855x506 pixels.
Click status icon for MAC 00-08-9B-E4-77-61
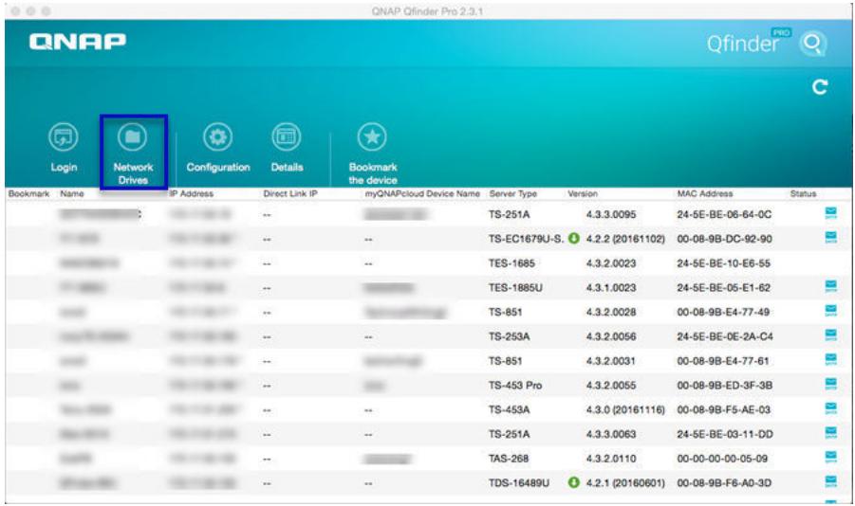(830, 359)
